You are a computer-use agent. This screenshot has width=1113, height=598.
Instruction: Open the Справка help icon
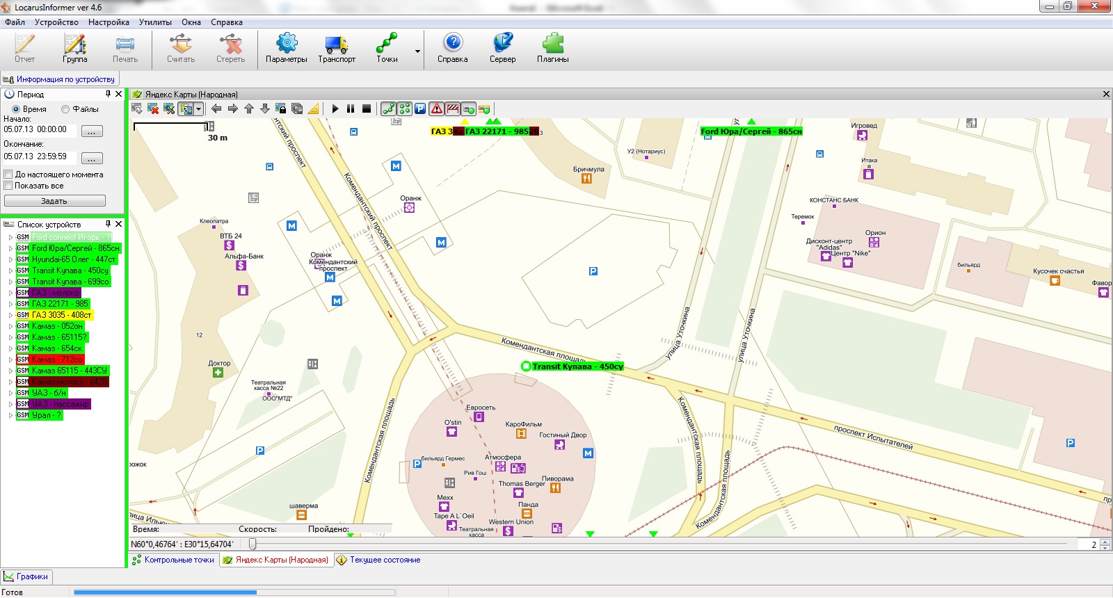pyautogui.click(x=453, y=49)
